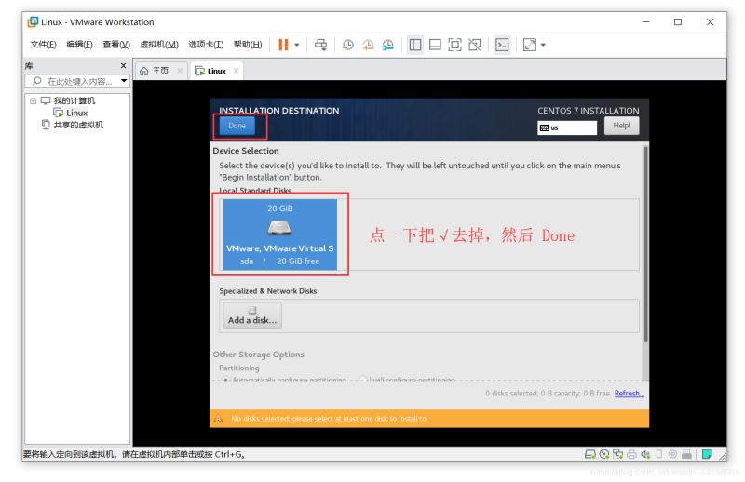
Task: Click the Add a disk... button
Action: [x=252, y=315]
